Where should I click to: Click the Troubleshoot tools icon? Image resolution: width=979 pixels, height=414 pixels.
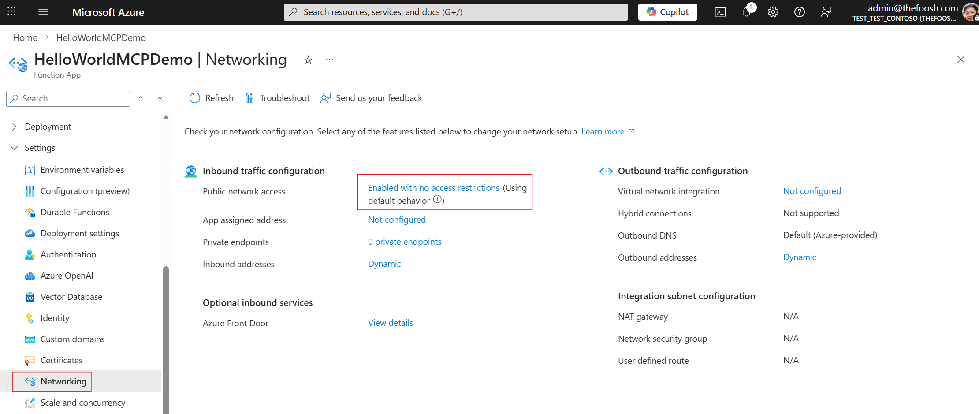click(x=249, y=98)
